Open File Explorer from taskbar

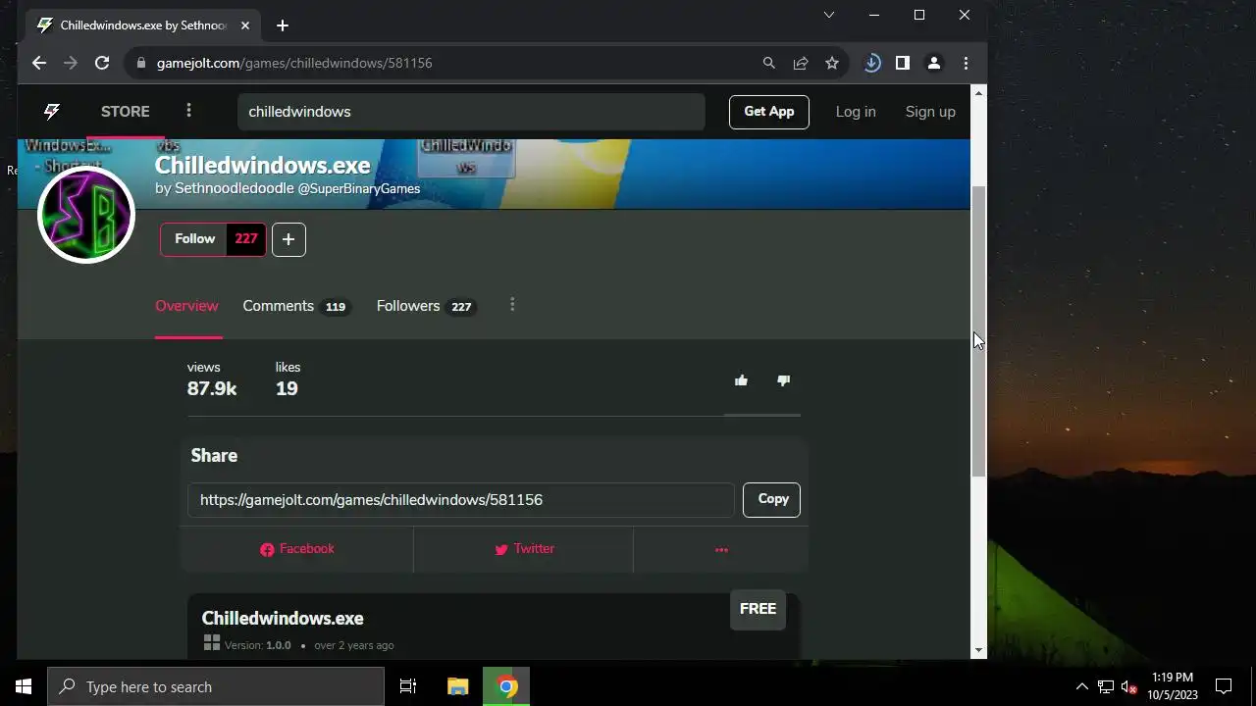[x=458, y=686]
